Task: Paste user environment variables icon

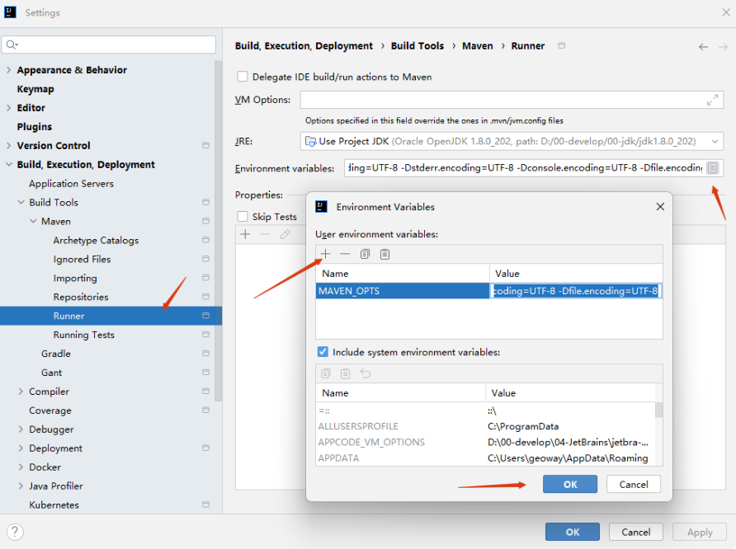Action: point(385,254)
